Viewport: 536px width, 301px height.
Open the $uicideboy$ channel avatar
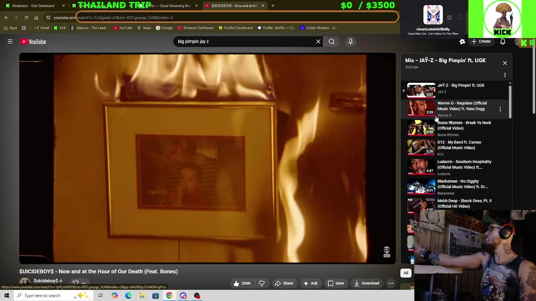[x=25, y=282]
